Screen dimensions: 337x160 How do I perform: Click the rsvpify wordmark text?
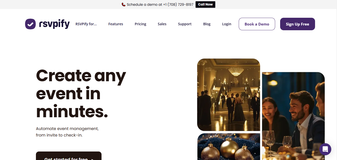pyautogui.click(x=54, y=24)
